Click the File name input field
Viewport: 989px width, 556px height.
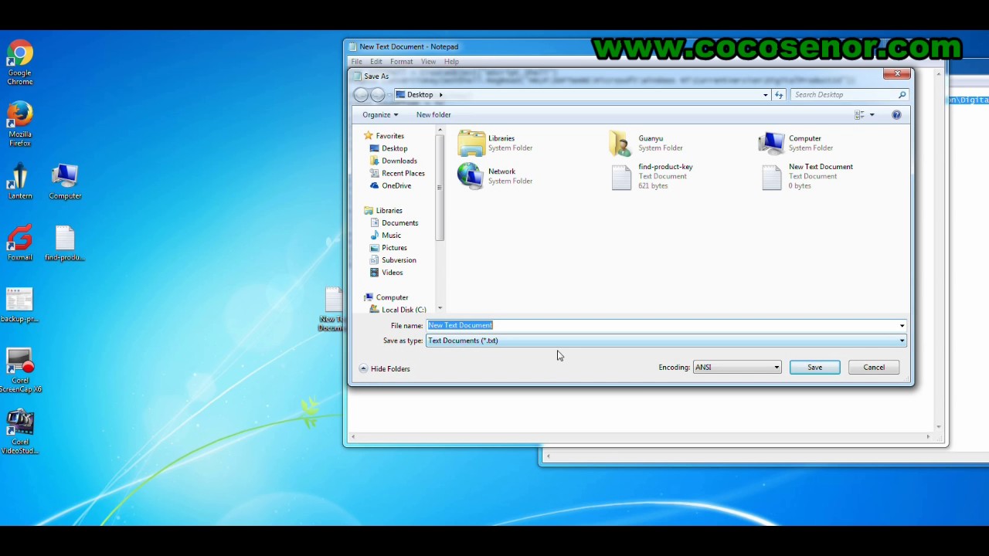click(666, 326)
